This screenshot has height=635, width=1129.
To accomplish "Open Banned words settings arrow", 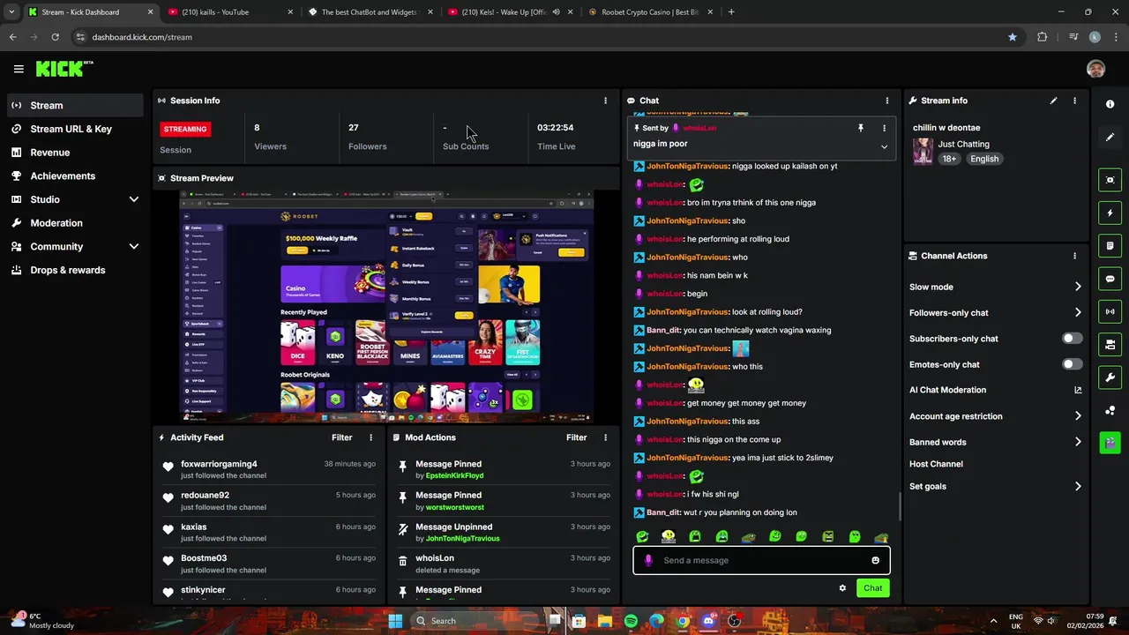I will click(x=1078, y=442).
